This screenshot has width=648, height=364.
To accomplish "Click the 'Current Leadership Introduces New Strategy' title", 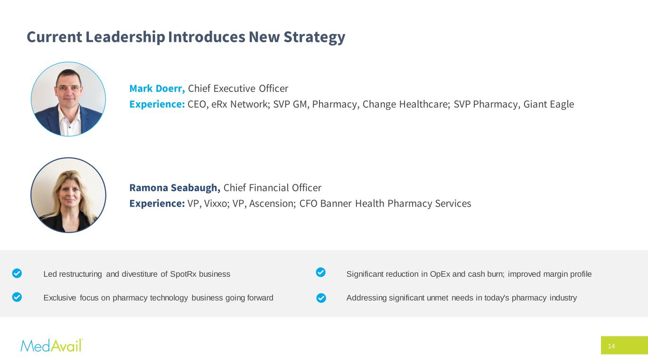I will pos(186,37).
